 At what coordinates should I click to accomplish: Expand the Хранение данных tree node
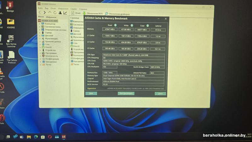point(40,41)
